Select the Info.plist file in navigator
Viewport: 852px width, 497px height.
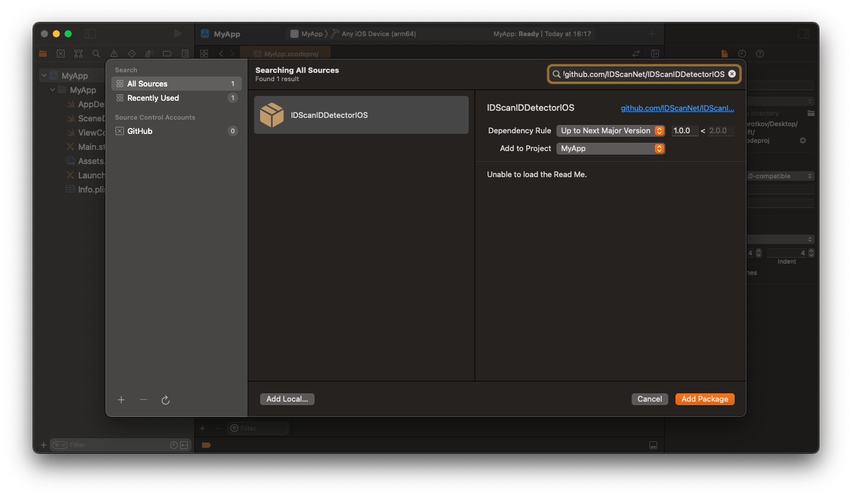[85, 190]
